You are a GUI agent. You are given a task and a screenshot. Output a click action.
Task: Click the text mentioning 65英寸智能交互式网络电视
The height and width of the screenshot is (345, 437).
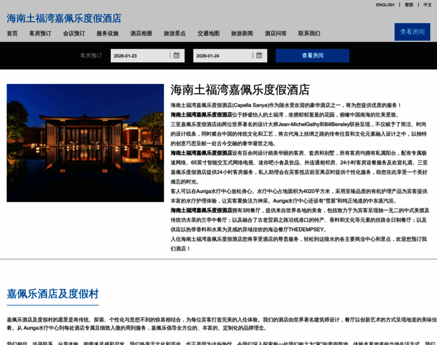[x=222, y=163]
